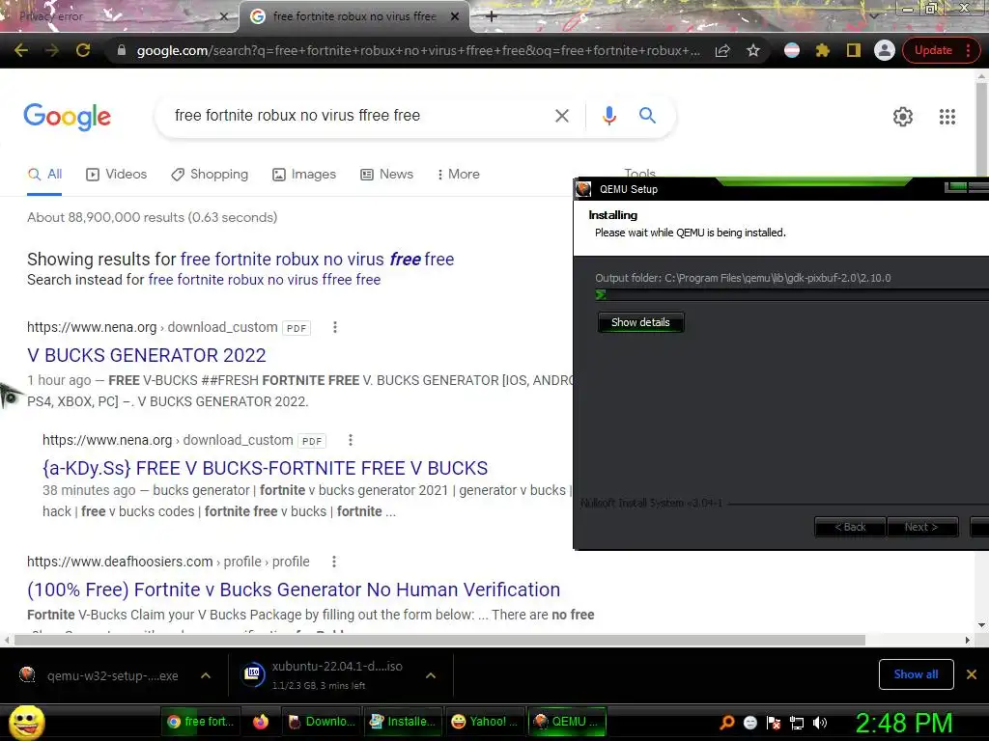
Task: Open the {a-KDy.Ss} FREE V BUCKS result
Action: pyautogui.click(x=265, y=468)
